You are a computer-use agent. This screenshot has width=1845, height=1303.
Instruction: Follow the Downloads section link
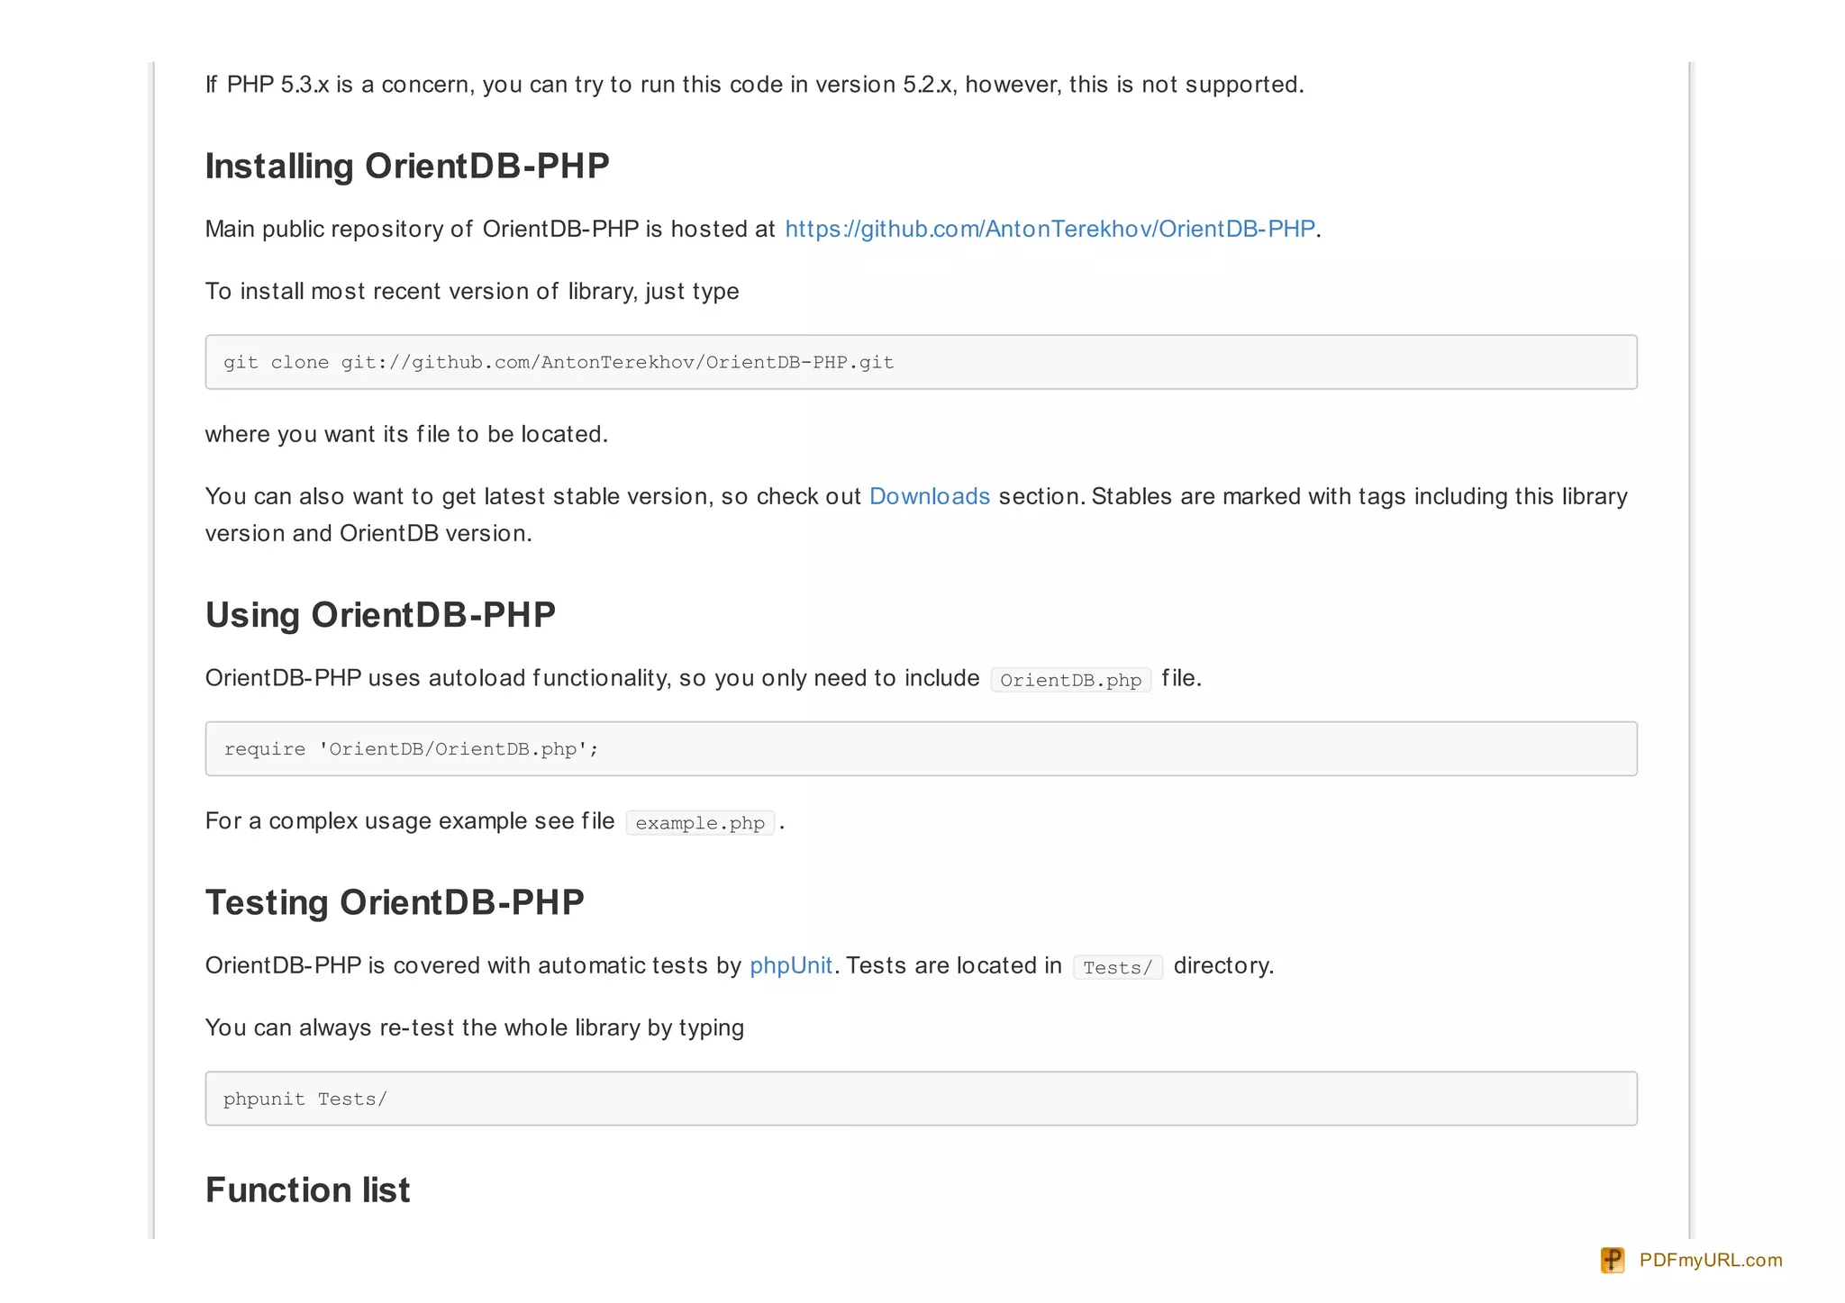click(x=929, y=496)
